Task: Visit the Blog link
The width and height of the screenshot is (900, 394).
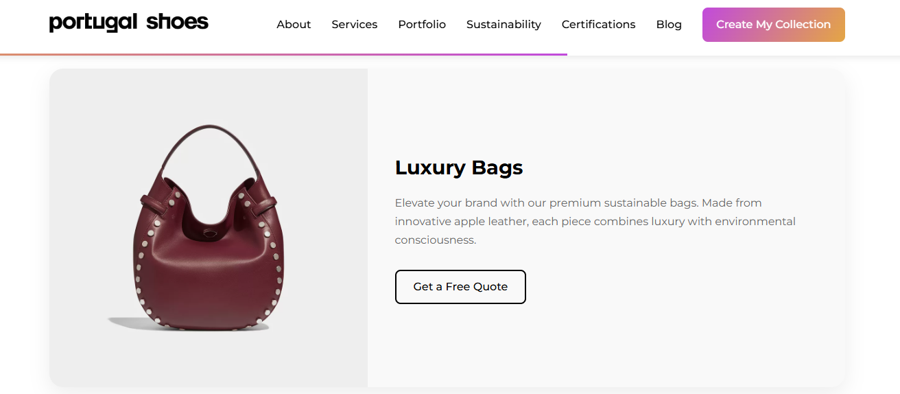Action: [669, 25]
